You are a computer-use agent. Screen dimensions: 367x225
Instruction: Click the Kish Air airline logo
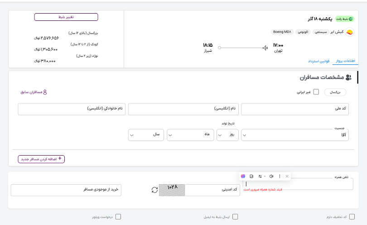349,32
